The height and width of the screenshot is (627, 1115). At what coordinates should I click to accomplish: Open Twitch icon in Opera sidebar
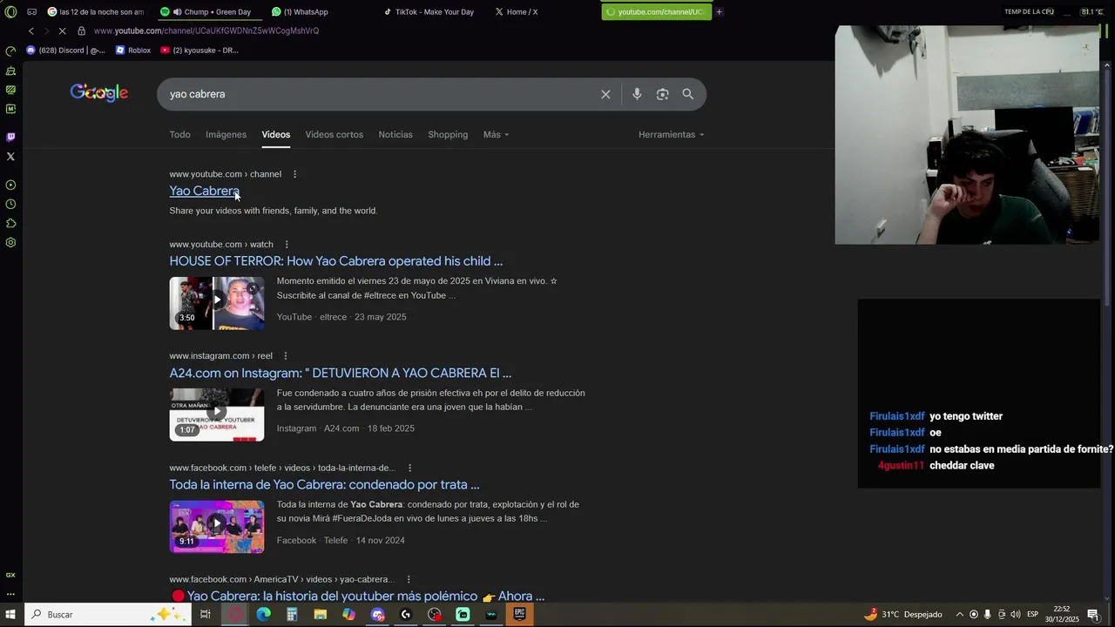click(x=10, y=137)
